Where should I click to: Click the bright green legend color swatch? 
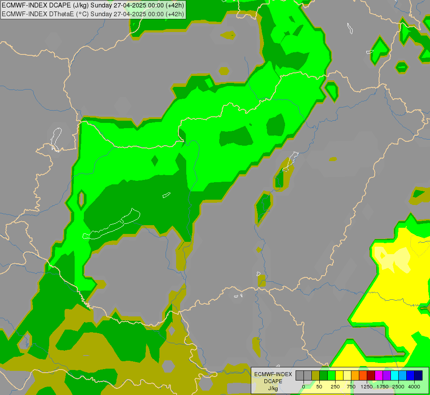[x=332, y=375]
